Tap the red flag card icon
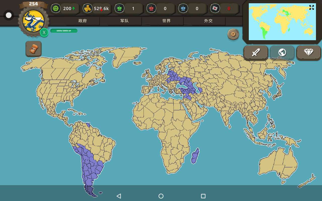Viewport: 322px width, 201px height. (x=215, y=8)
